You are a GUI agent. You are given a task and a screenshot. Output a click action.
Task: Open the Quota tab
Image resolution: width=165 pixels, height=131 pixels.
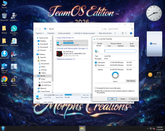coord(132,43)
